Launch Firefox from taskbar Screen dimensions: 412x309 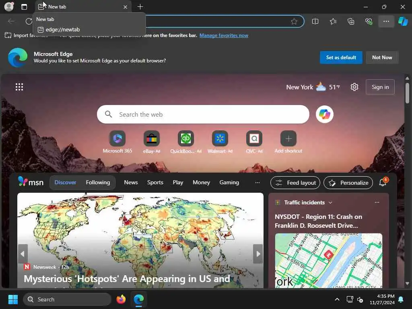click(121, 299)
